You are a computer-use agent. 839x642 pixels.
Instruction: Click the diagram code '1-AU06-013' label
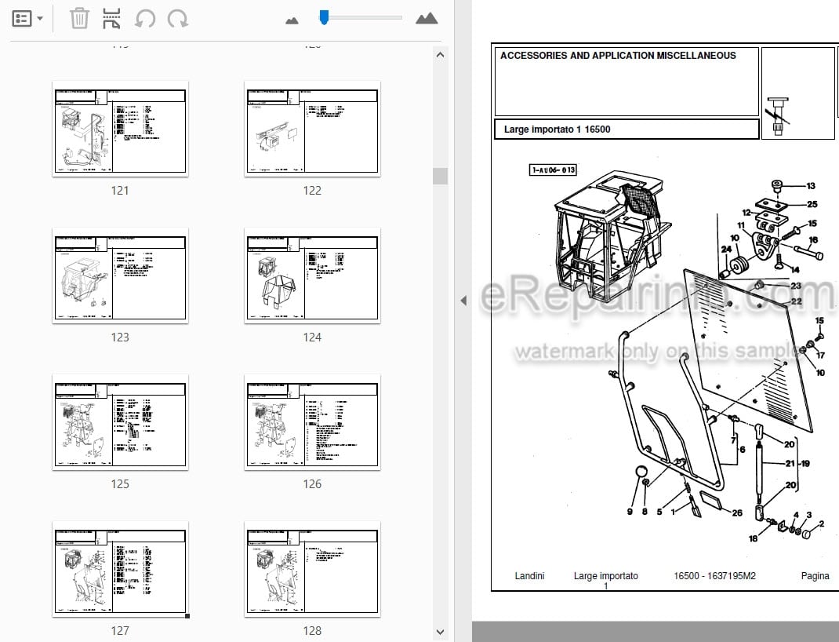[553, 170]
